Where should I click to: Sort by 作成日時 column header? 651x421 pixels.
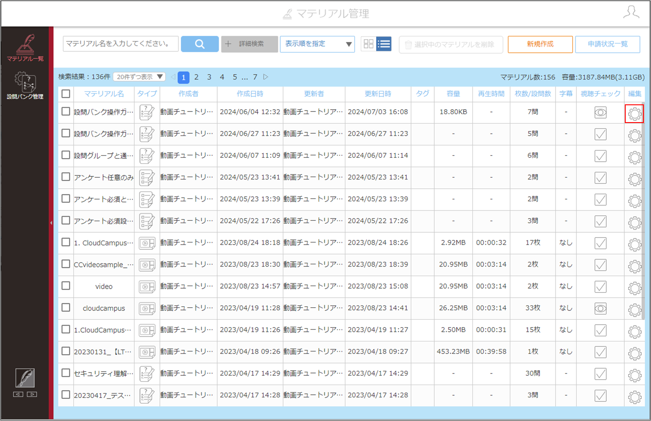[250, 94]
